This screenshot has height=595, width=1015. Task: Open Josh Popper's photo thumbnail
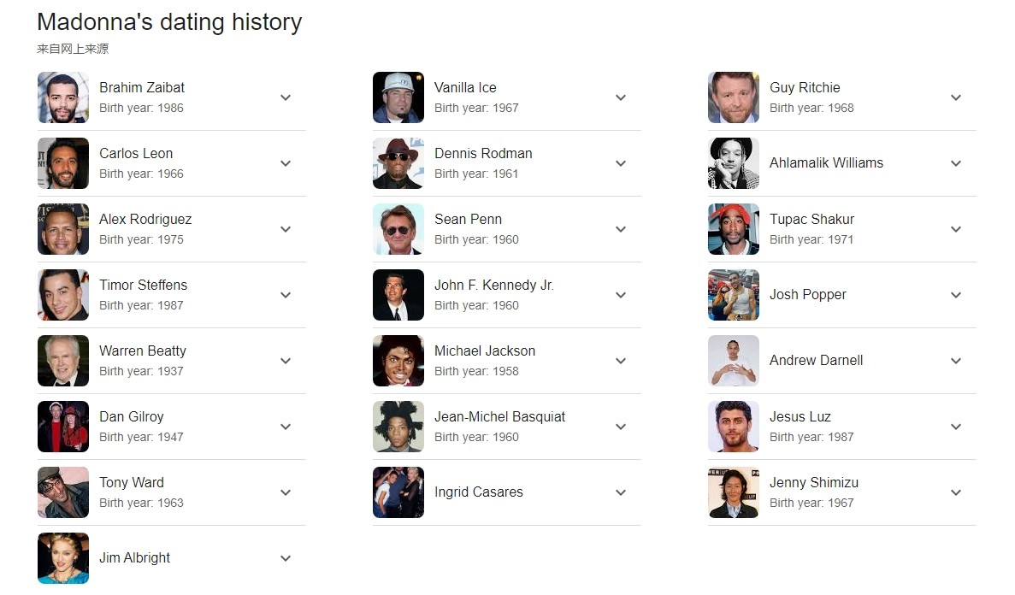734,295
